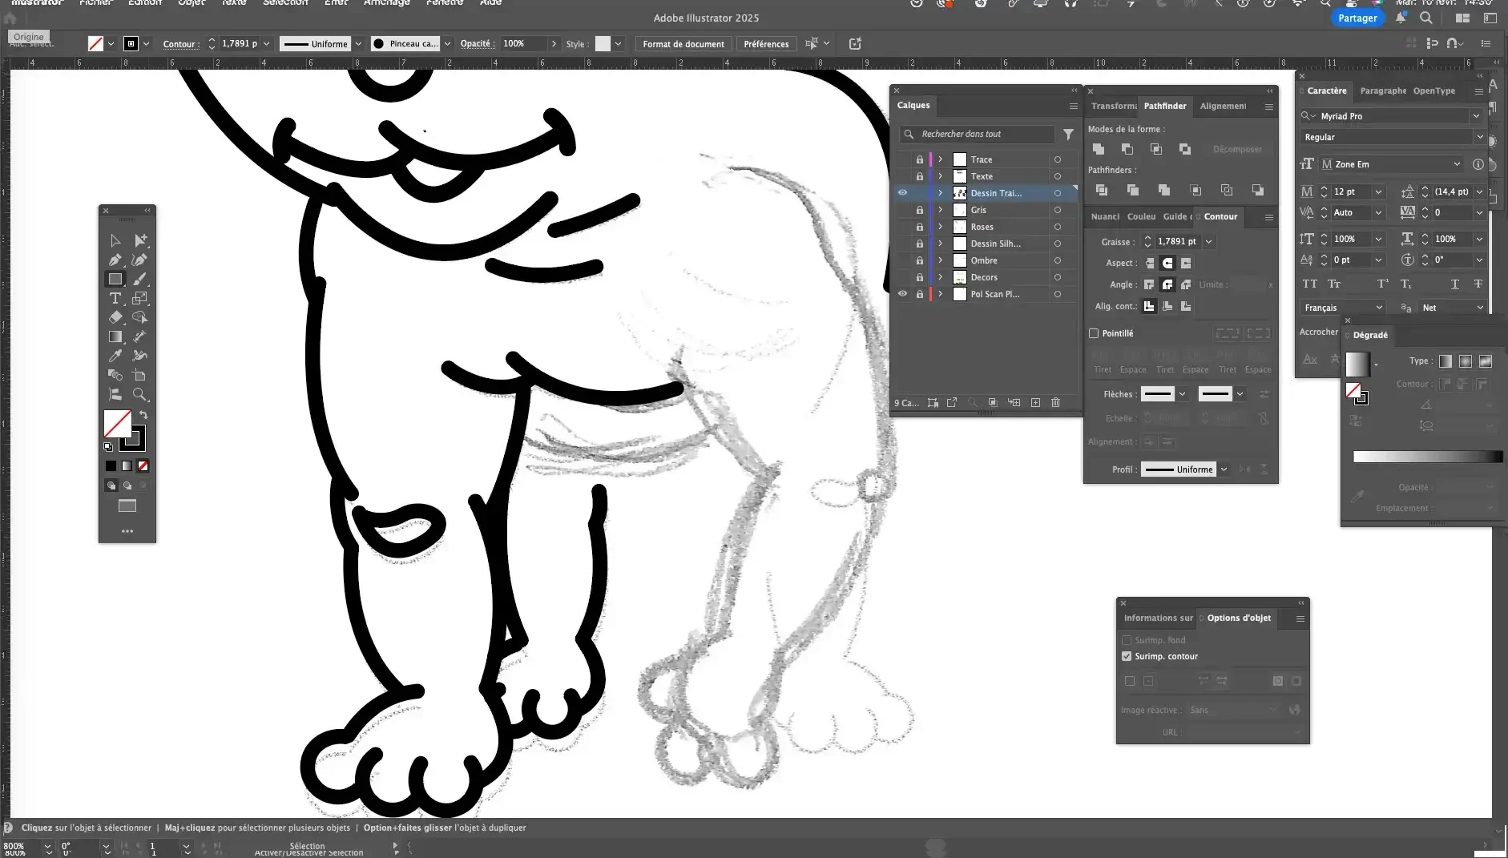Select the Eraser tool
Image resolution: width=1508 pixels, height=858 pixels.
tap(115, 317)
